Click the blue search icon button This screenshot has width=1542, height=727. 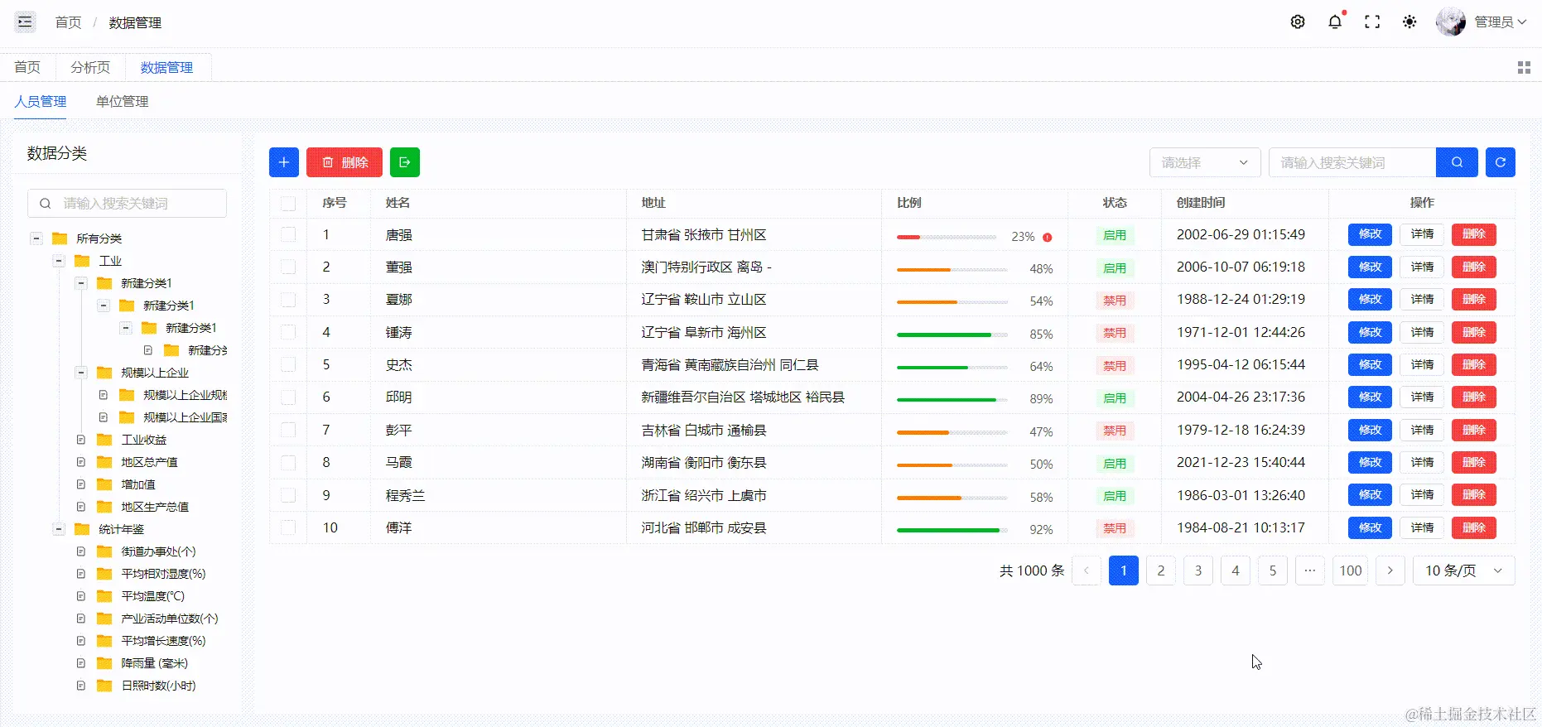pos(1457,162)
